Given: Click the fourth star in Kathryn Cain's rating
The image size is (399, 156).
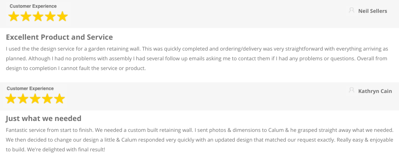Looking at the screenshot, I should click(x=47, y=99).
